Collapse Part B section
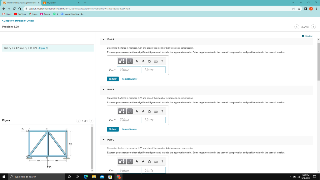This screenshot has width=320, height=180. pyautogui.click(x=103, y=89)
